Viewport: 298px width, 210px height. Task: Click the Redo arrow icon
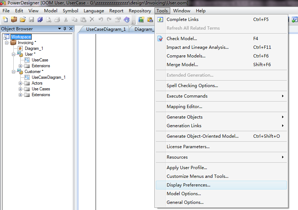109,20
